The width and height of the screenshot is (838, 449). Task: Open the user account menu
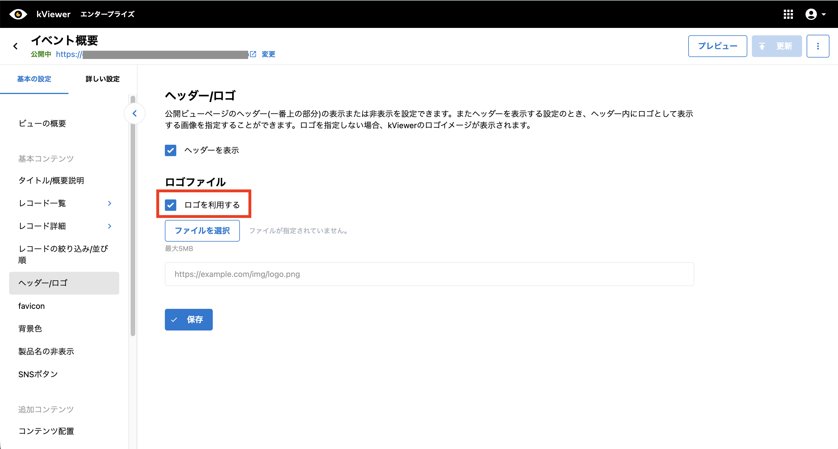click(811, 14)
